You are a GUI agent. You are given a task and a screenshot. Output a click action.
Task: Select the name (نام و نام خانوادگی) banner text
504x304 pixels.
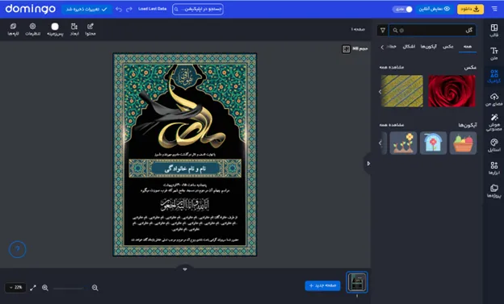(x=185, y=169)
